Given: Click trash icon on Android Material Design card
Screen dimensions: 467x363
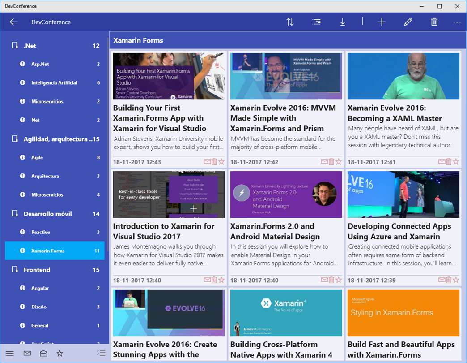Looking at the screenshot, I should (x=331, y=280).
